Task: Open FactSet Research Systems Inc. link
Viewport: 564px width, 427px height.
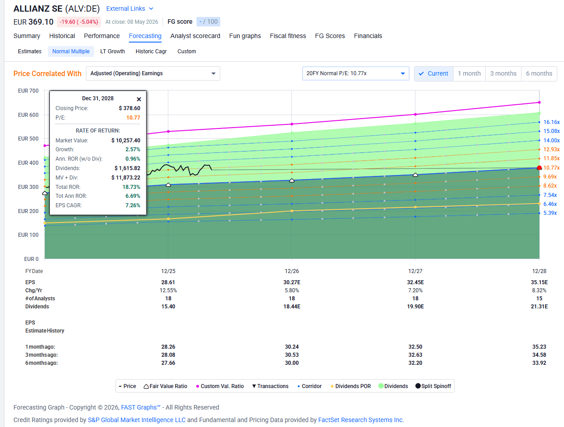Action: click(361, 420)
